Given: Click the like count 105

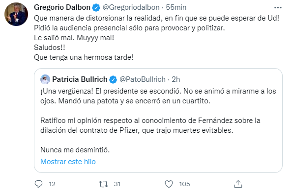Looking at the screenshot, I should 185,184.
